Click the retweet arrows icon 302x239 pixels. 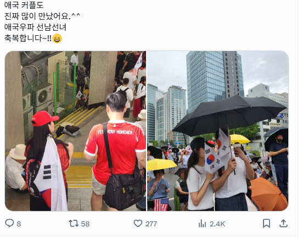point(74,224)
